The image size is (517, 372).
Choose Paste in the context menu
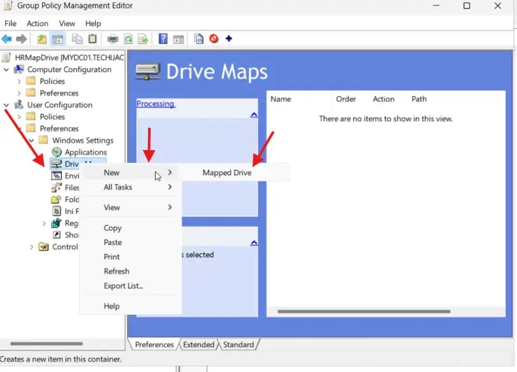[x=130, y=242]
